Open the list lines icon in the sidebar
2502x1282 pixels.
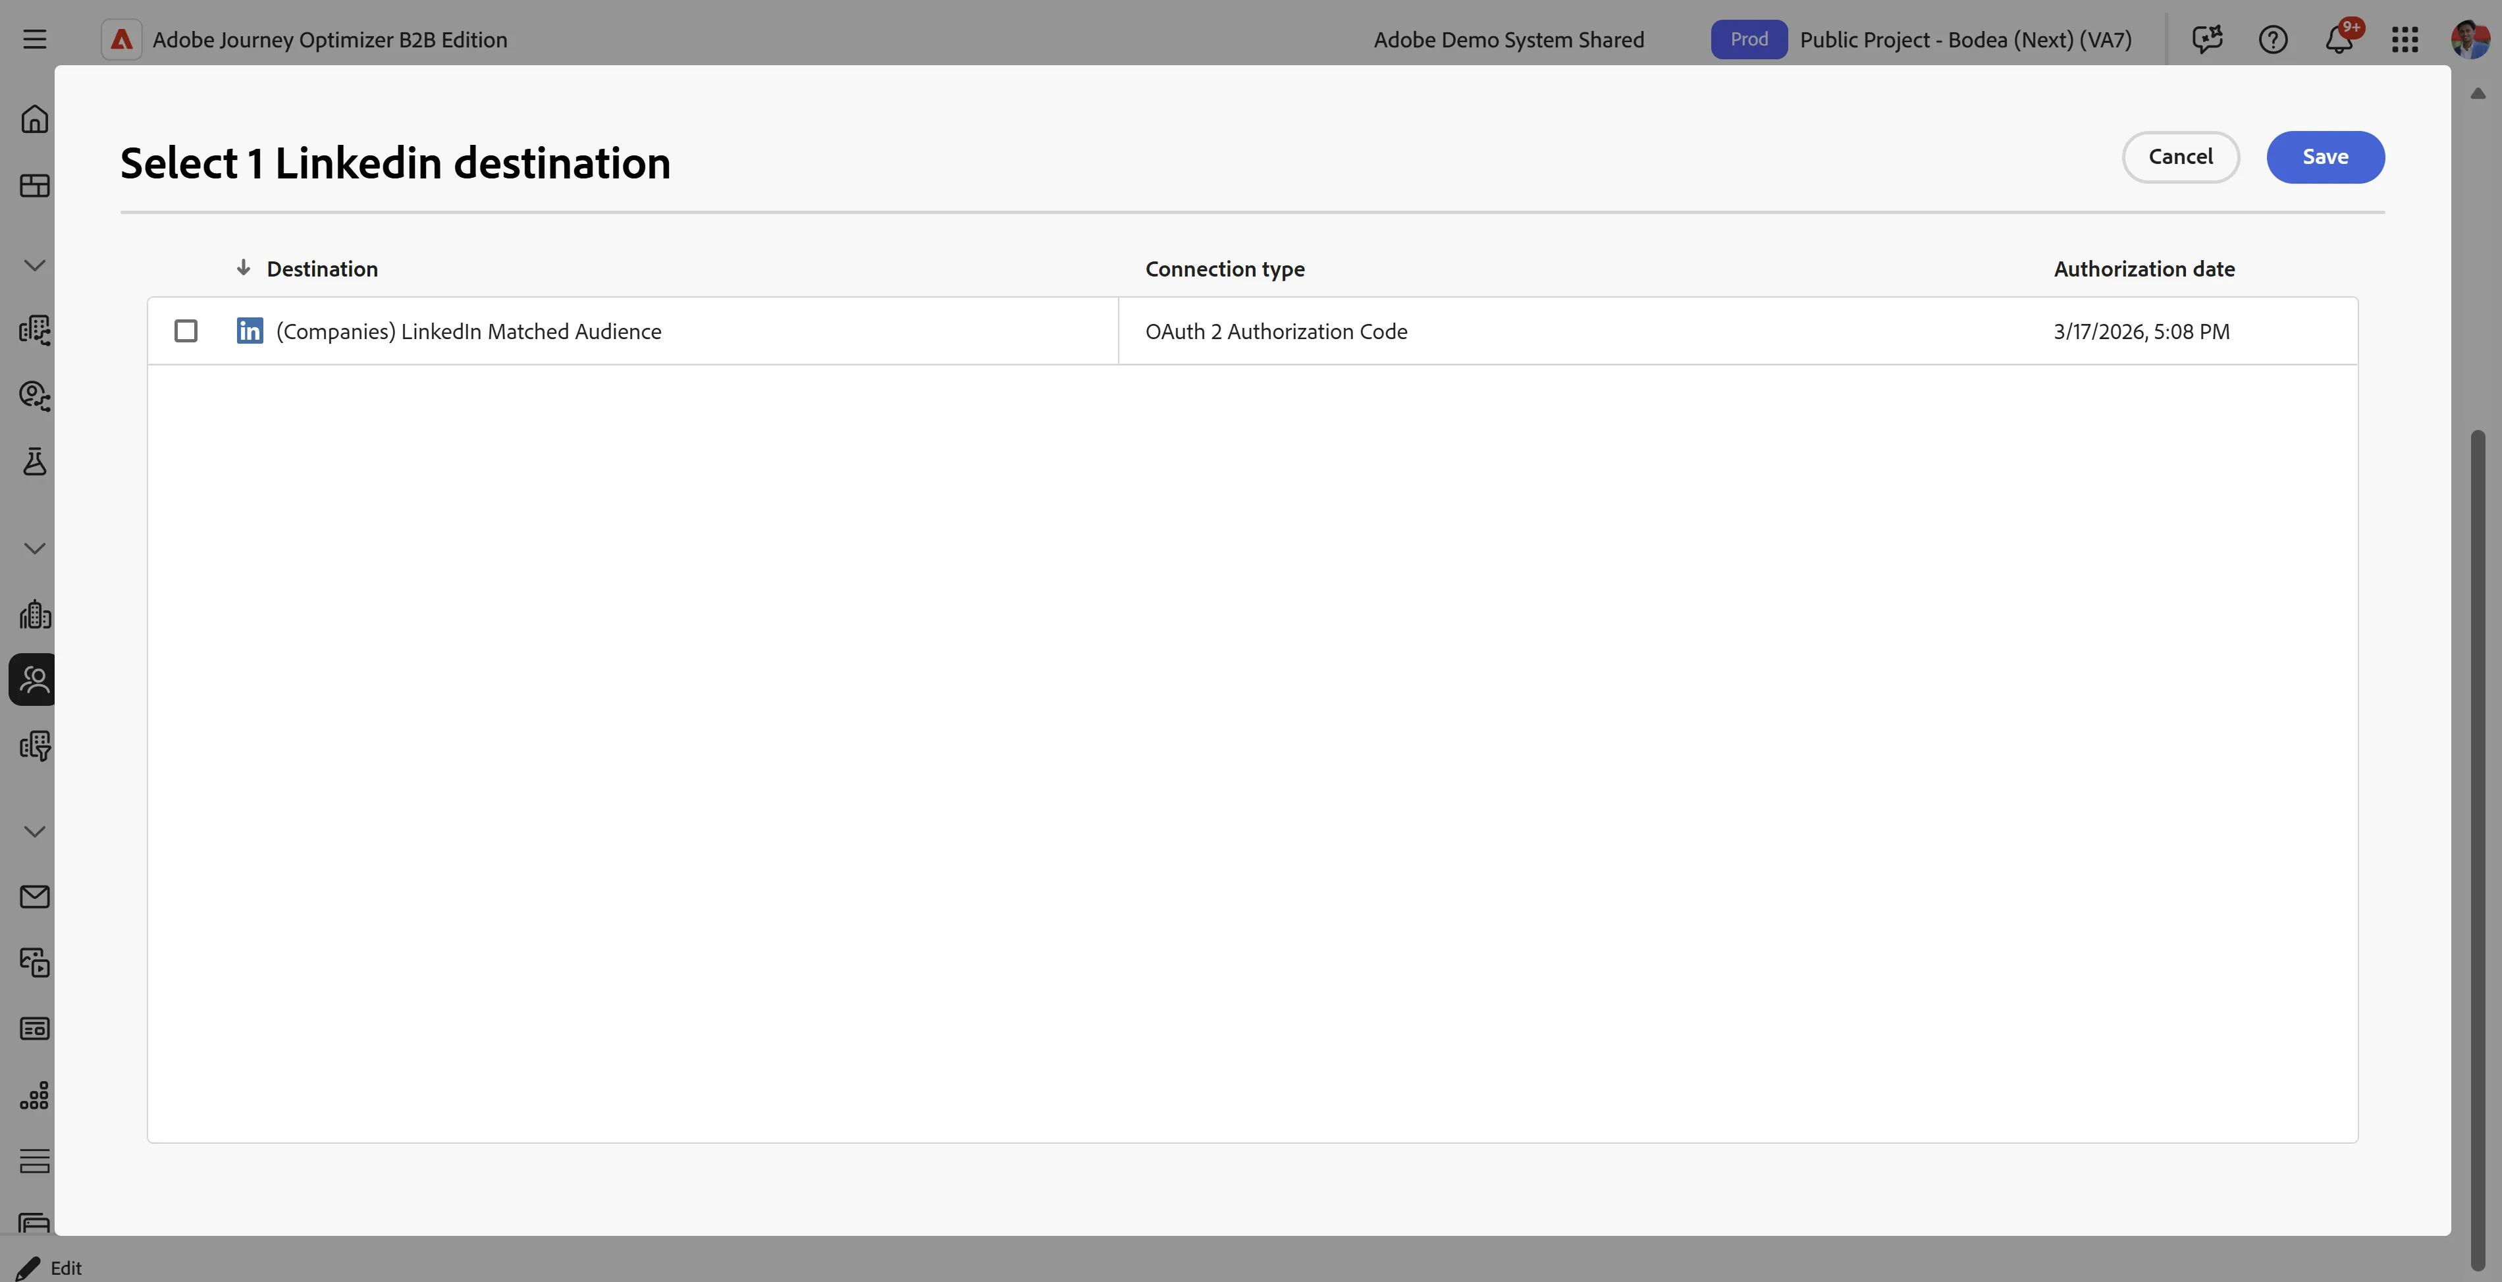pos(35,1162)
